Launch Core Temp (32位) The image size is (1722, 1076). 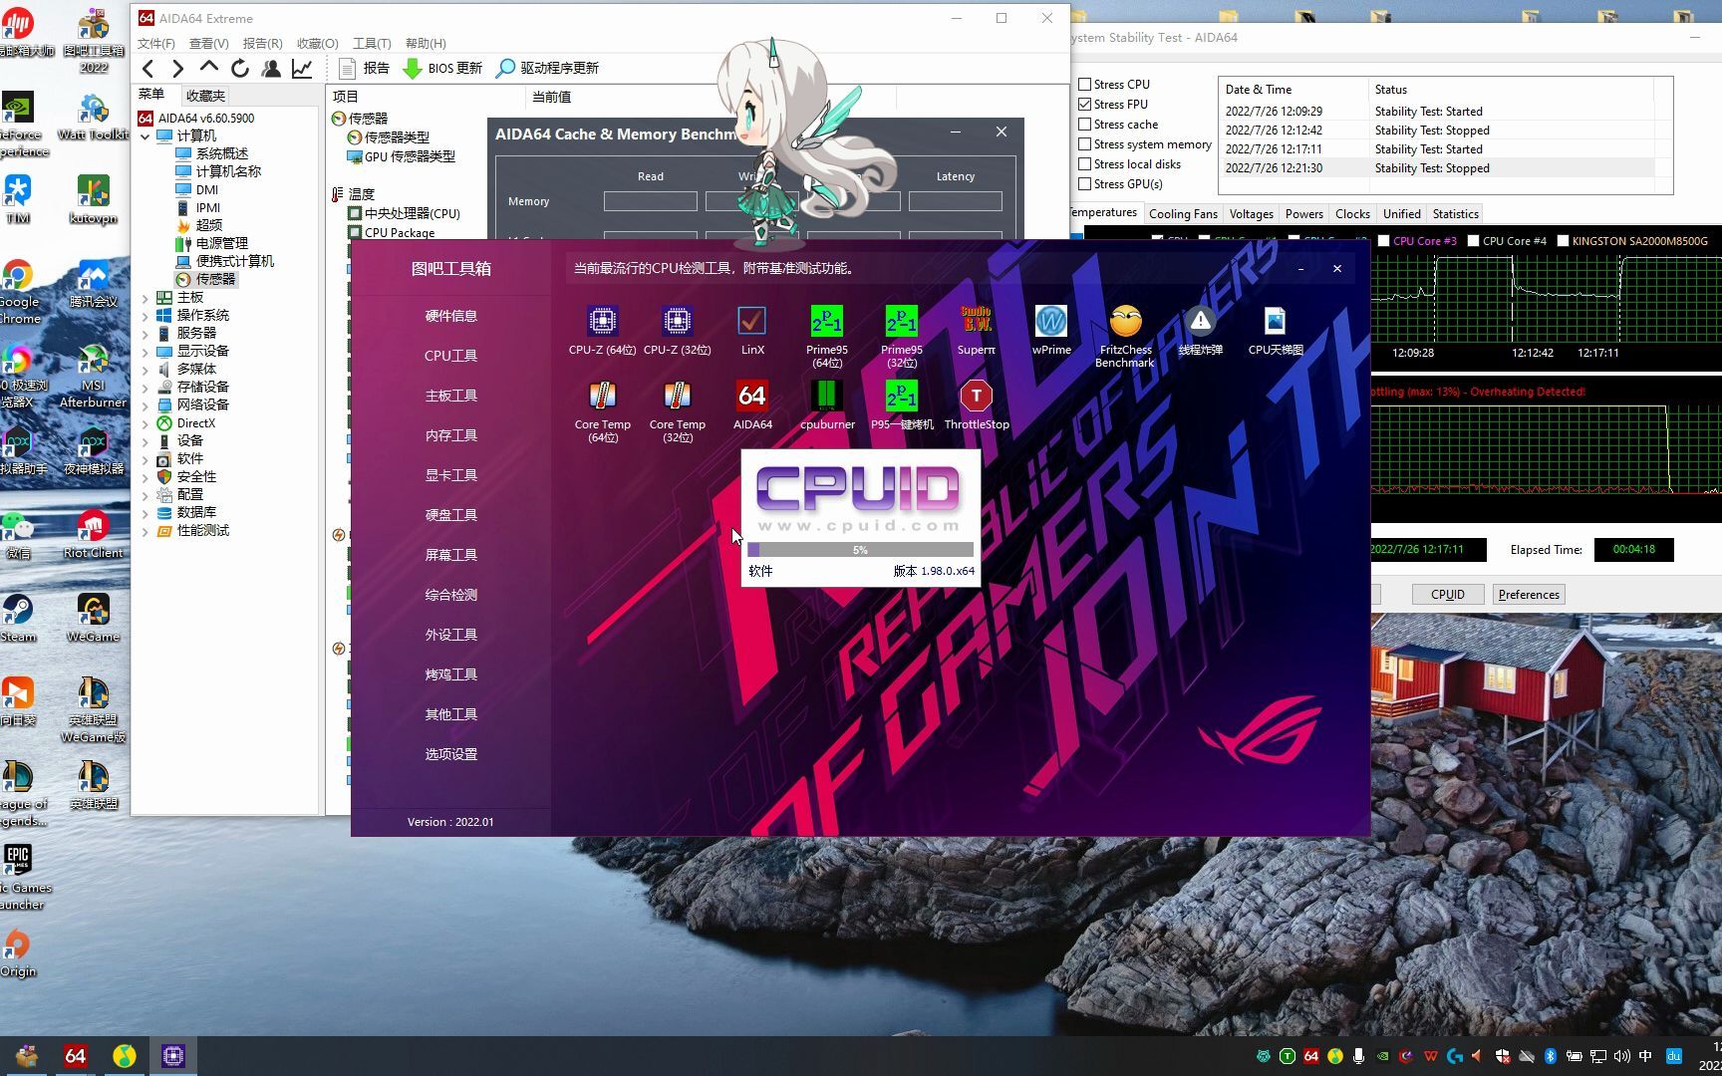[x=678, y=410]
